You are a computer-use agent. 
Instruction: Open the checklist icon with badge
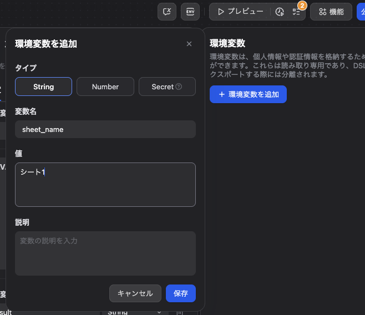(296, 12)
